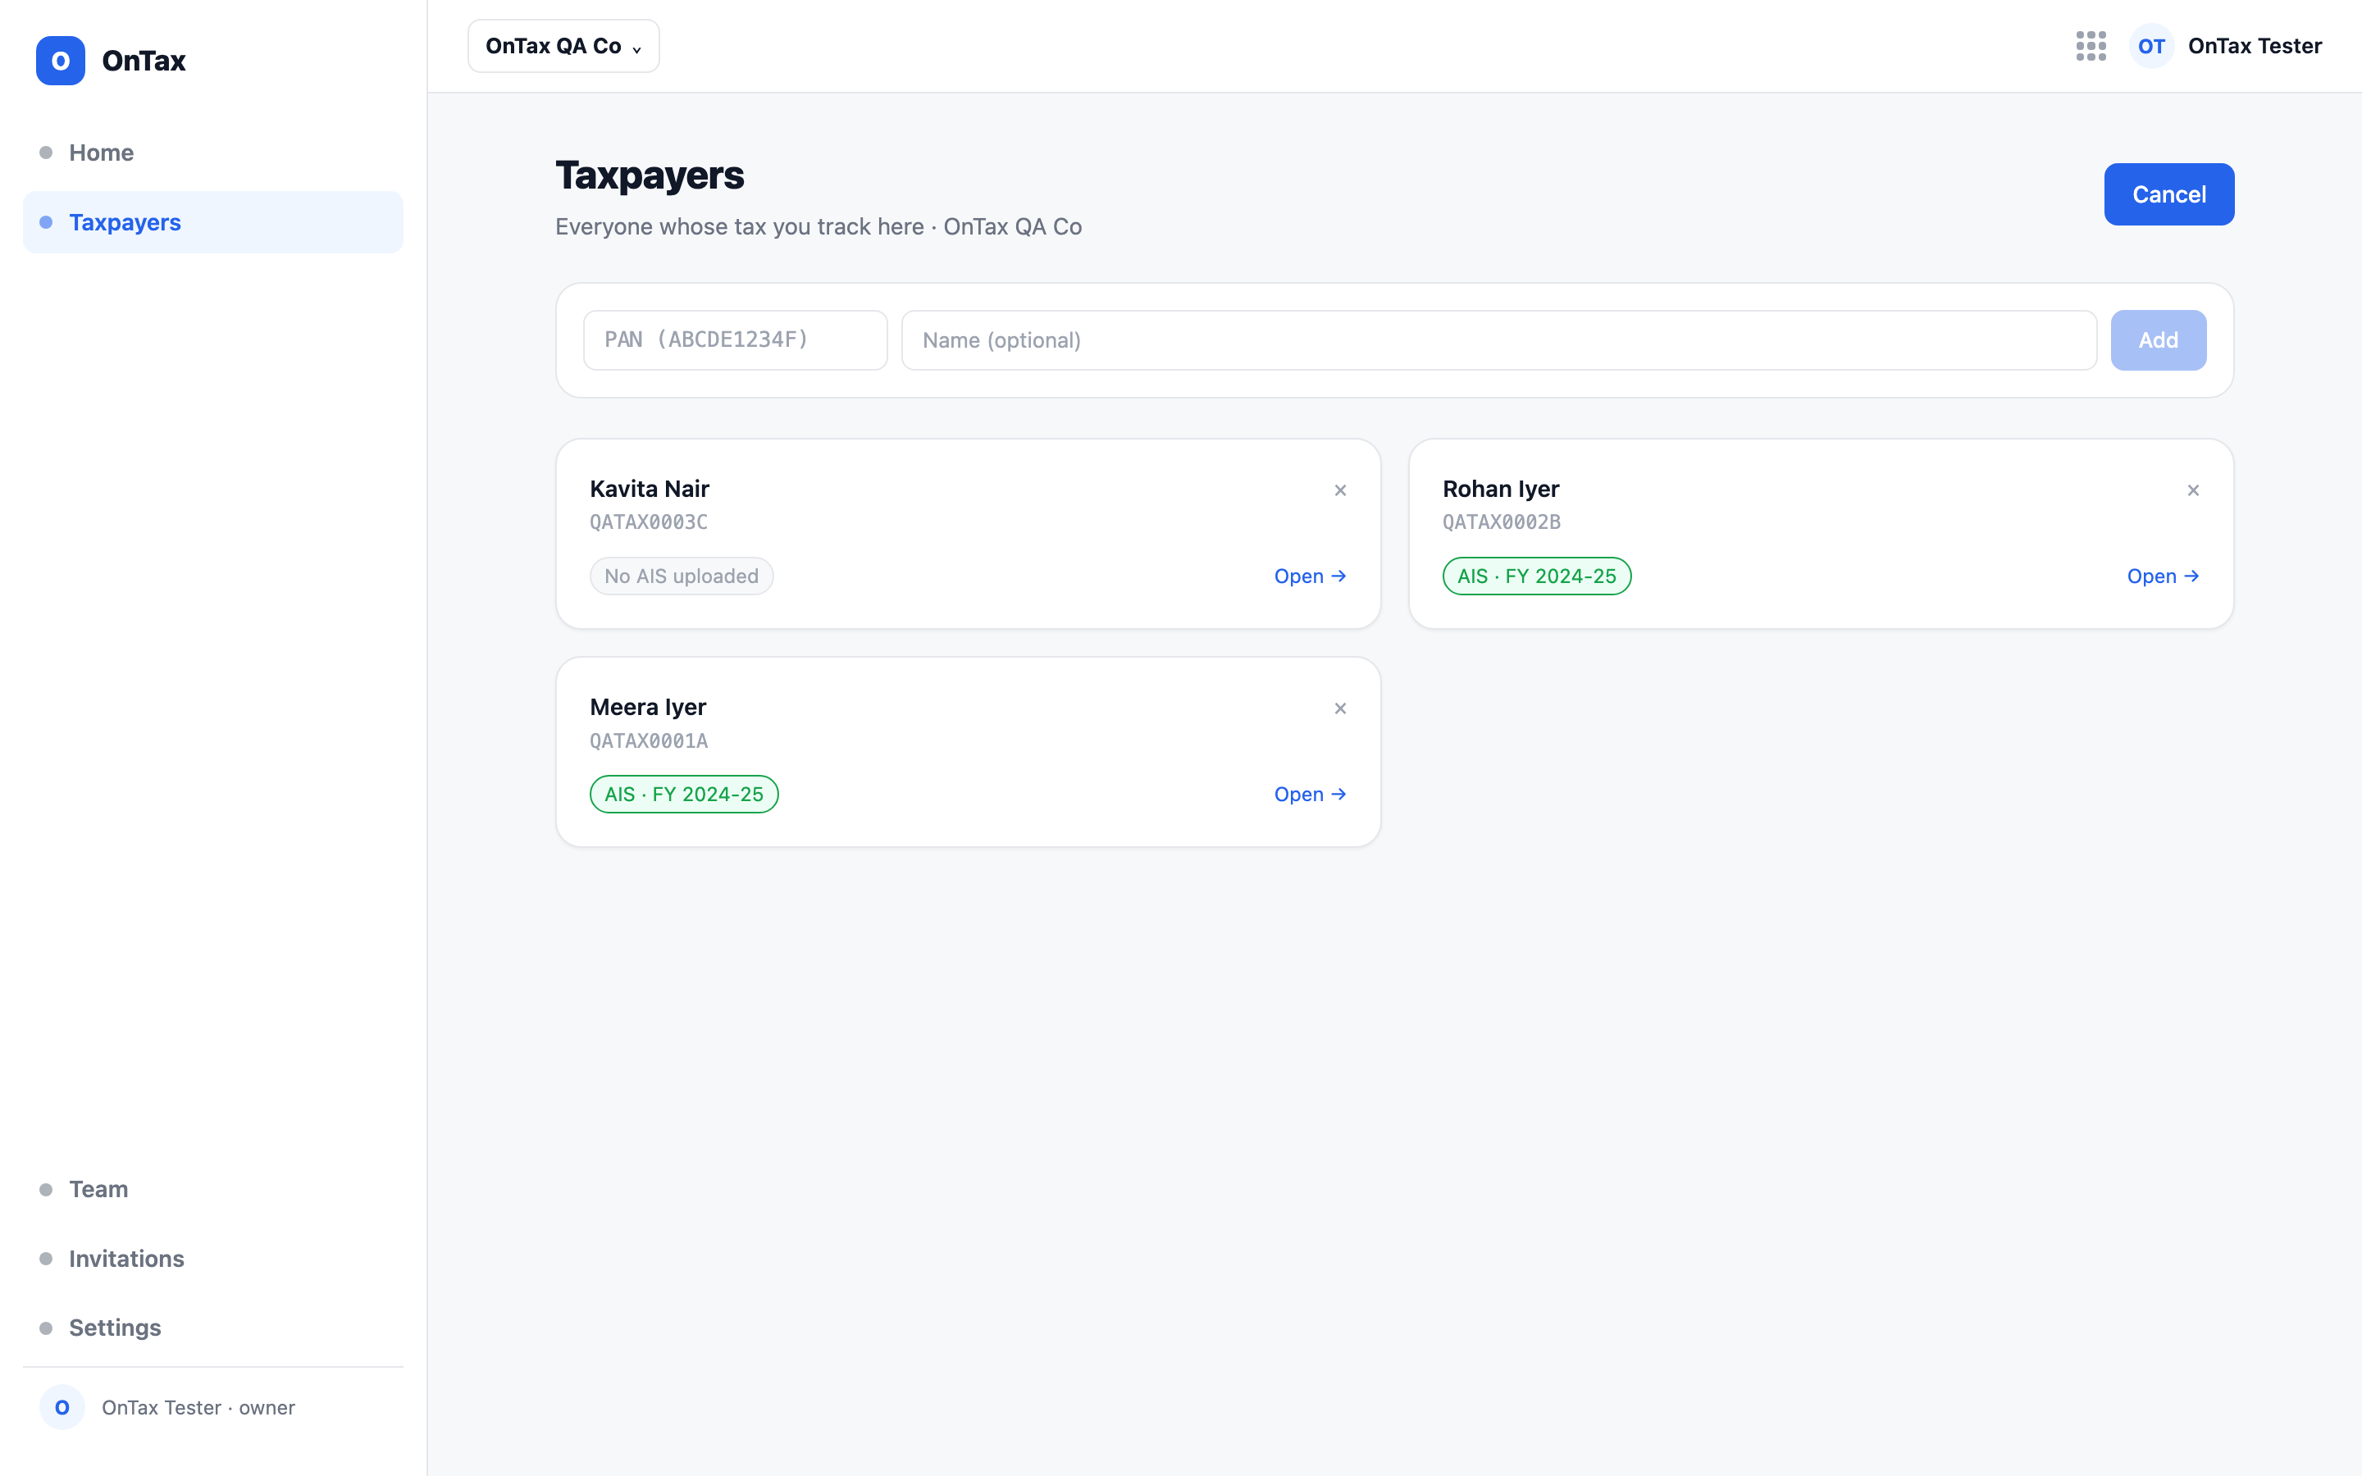
Task: Go to Home in the sidebar
Action: click(212, 153)
